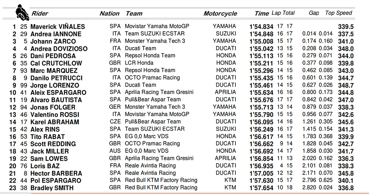Click the Team column header
This screenshot has height=194, width=369.
[134, 13]
